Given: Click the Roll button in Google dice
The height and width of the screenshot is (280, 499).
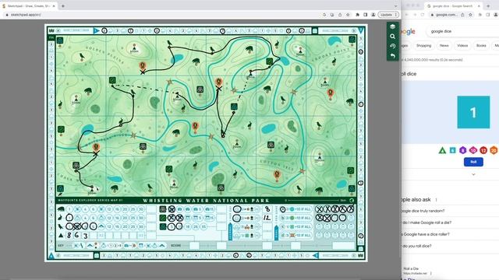Looking at the screenshot, I should point(473,162).
